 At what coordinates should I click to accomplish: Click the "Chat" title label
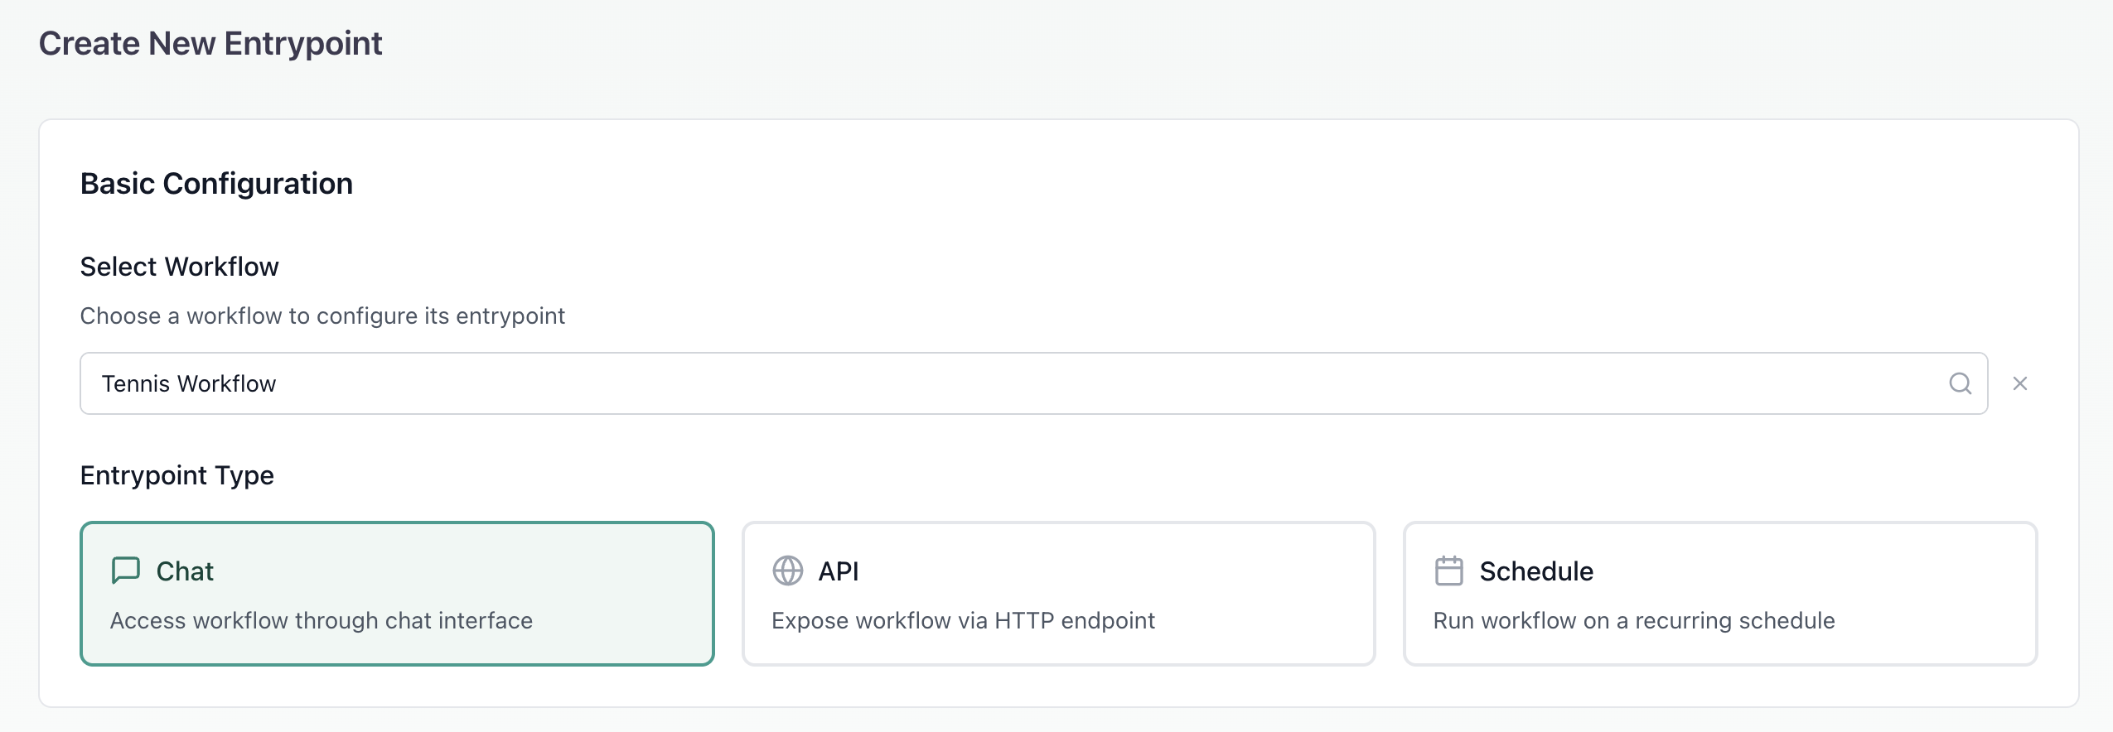click(185, 571)
